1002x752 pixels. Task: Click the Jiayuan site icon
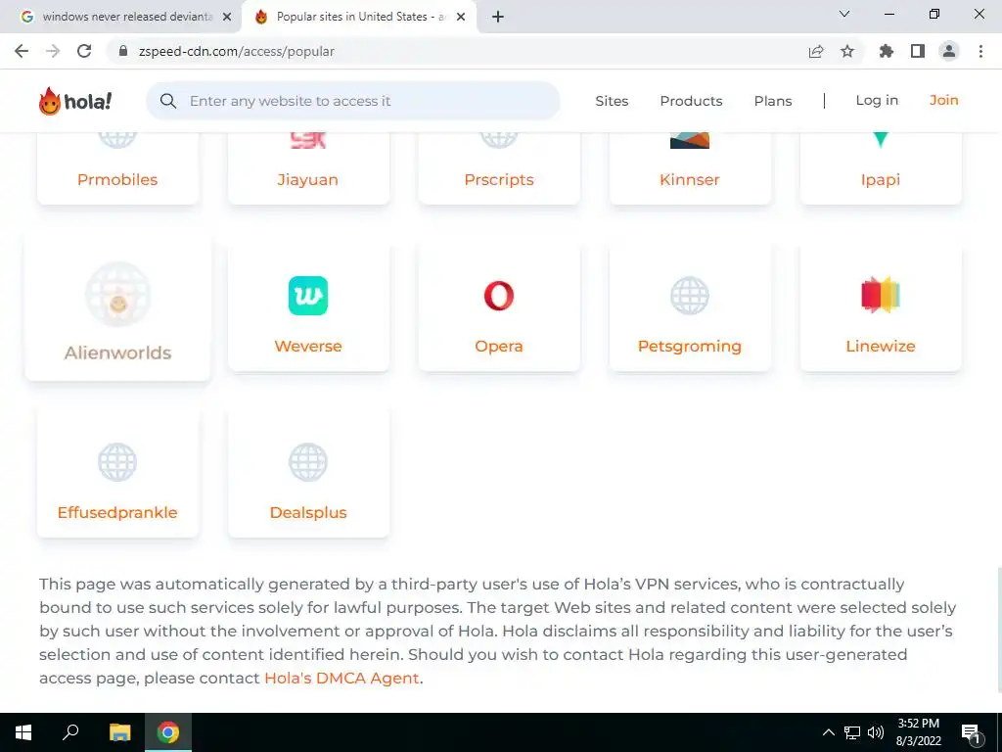click(308, 141)
